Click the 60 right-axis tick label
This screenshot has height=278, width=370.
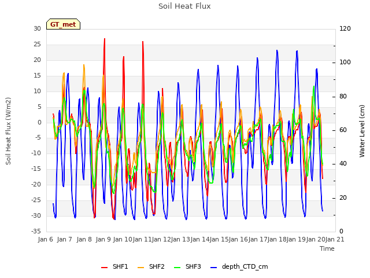pyautogui.click(x=343, y=130)
